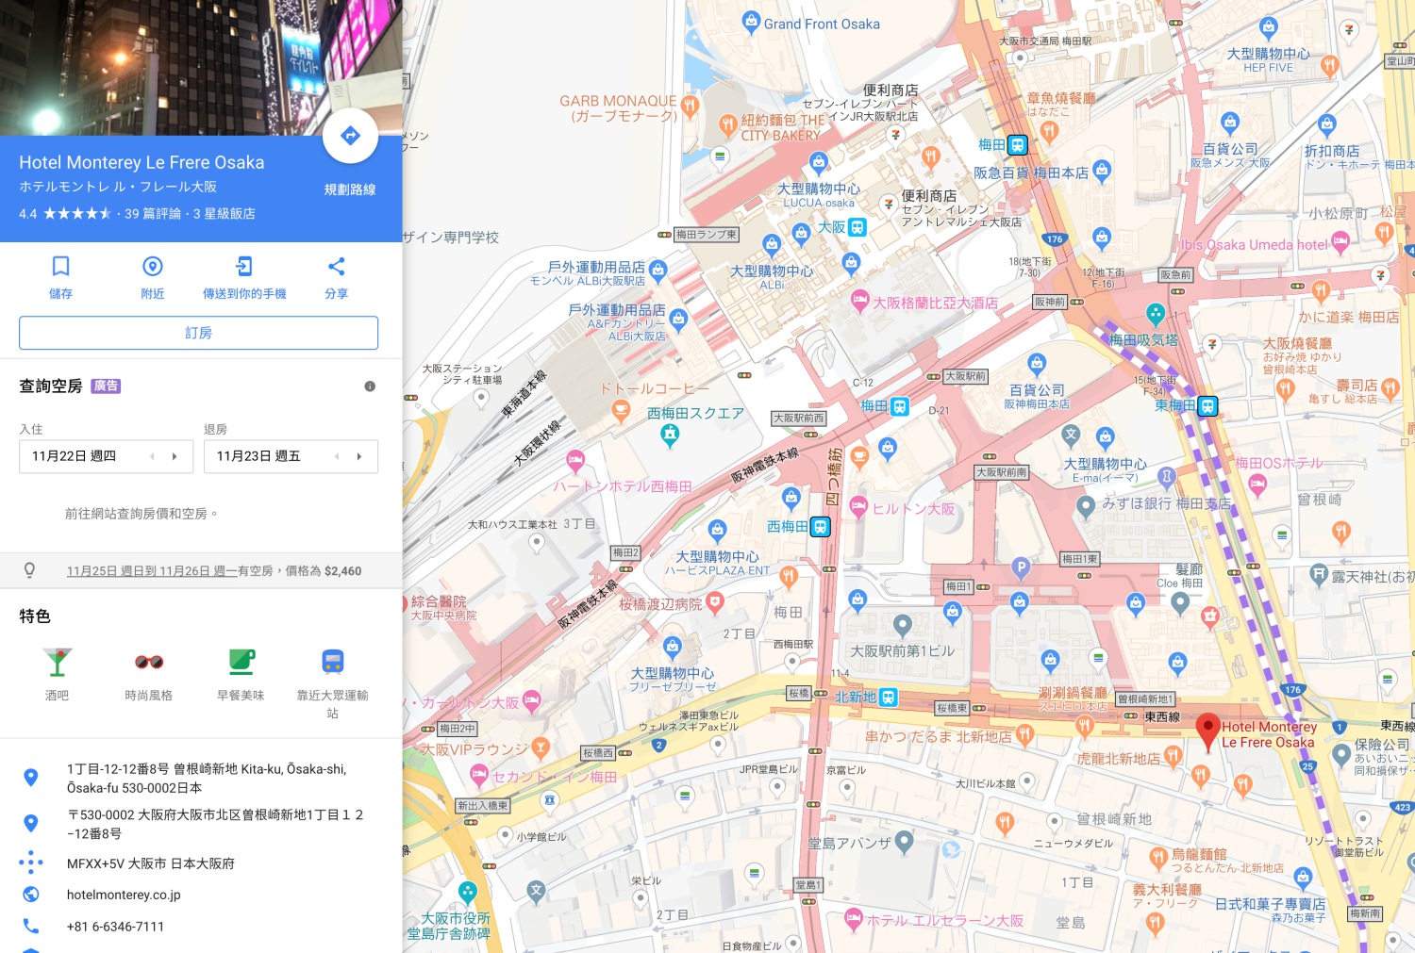Screen dimensions: 1415x953
Task: Click the 酒吧 cocktail glass icon
Action: pyautogui.click(x=58, y=662)
